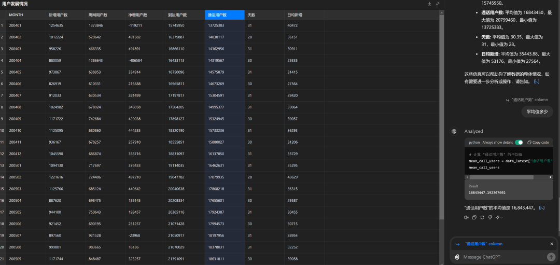Copy the response with the copy icon
560x265 pixels.
point(474,217)
